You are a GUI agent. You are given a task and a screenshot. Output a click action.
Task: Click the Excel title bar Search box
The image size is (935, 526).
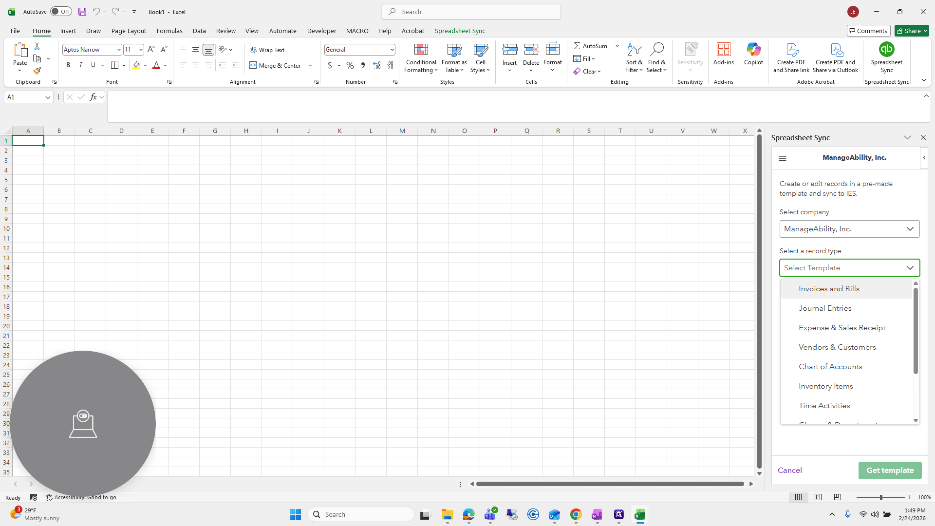471,12
